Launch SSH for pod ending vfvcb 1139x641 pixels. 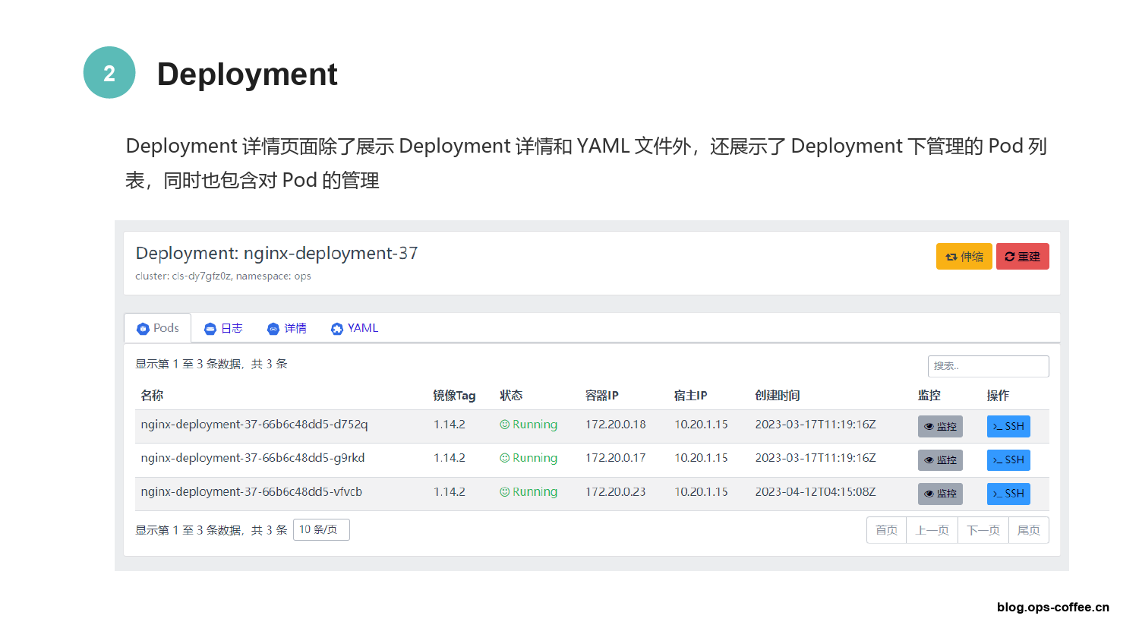[1008, 494]
